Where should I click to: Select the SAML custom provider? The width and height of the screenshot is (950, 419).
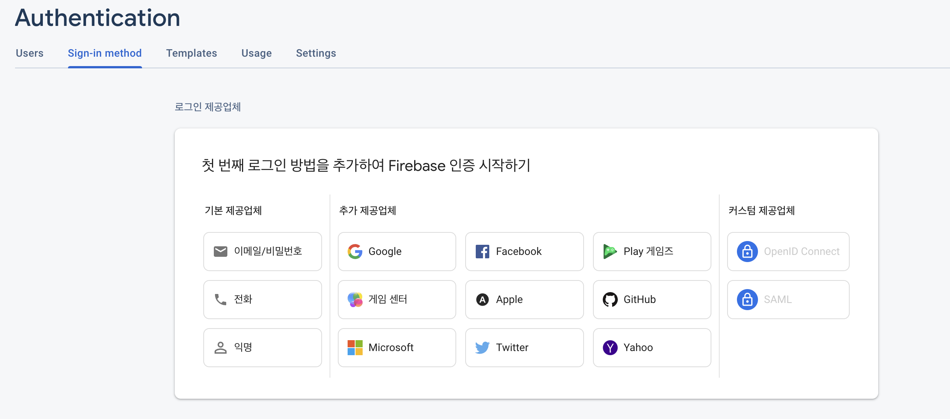coord(788,300)
